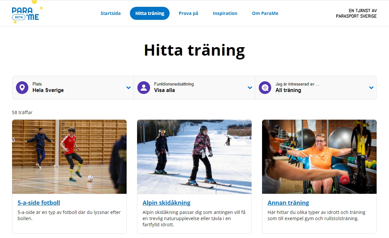This screenshot has width=389, height=238.
Task: Select the Hitta träning nav tab
Action: point(150,13)
